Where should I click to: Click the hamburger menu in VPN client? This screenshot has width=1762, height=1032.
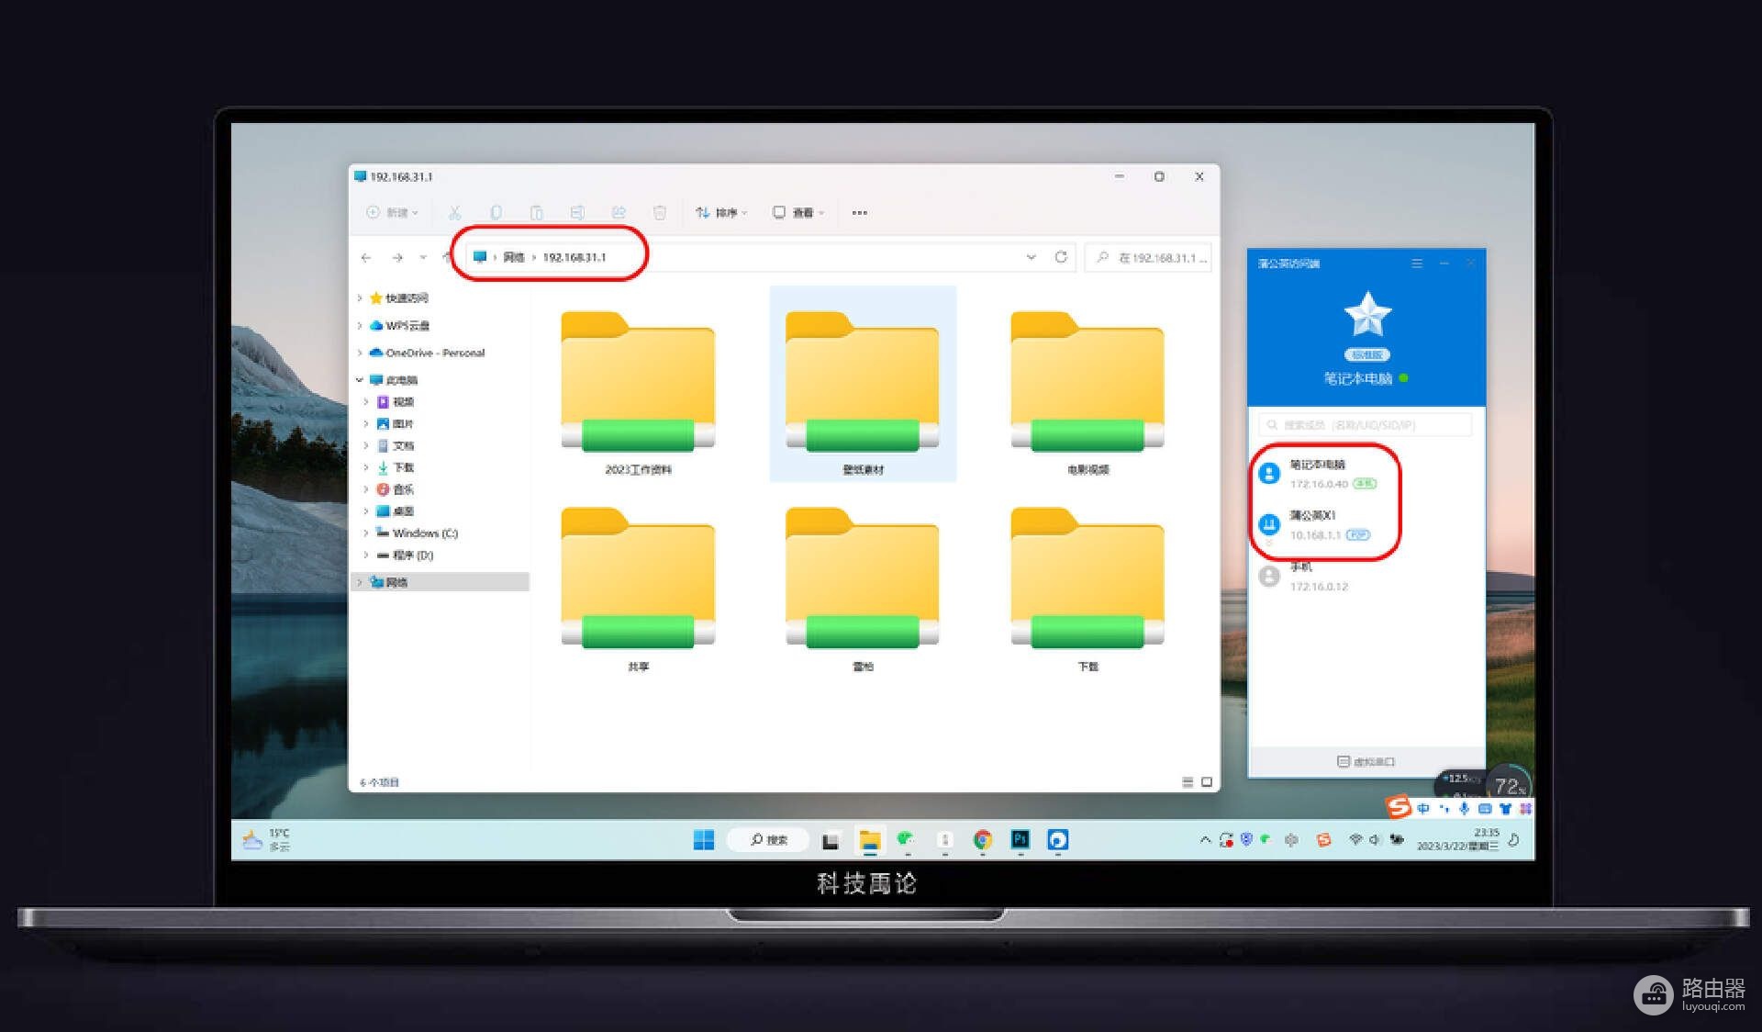point(1417,264)
